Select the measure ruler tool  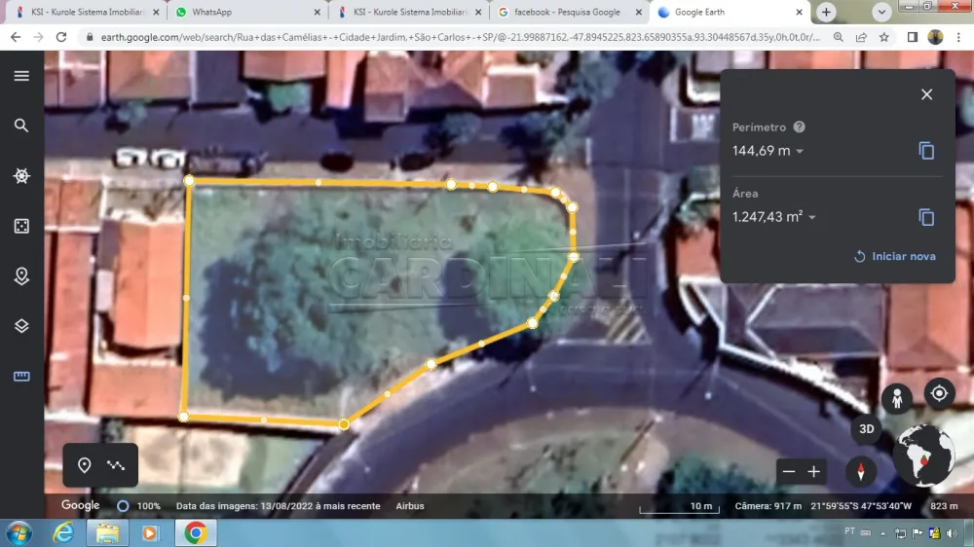point(21,377)
